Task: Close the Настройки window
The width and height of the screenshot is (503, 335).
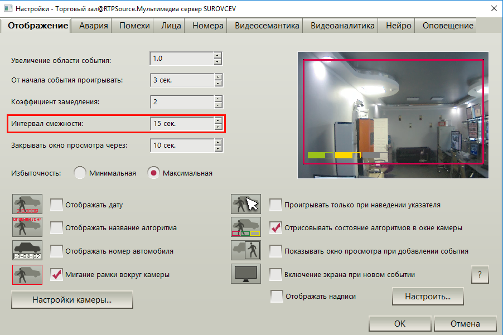Action: point(494,9)
